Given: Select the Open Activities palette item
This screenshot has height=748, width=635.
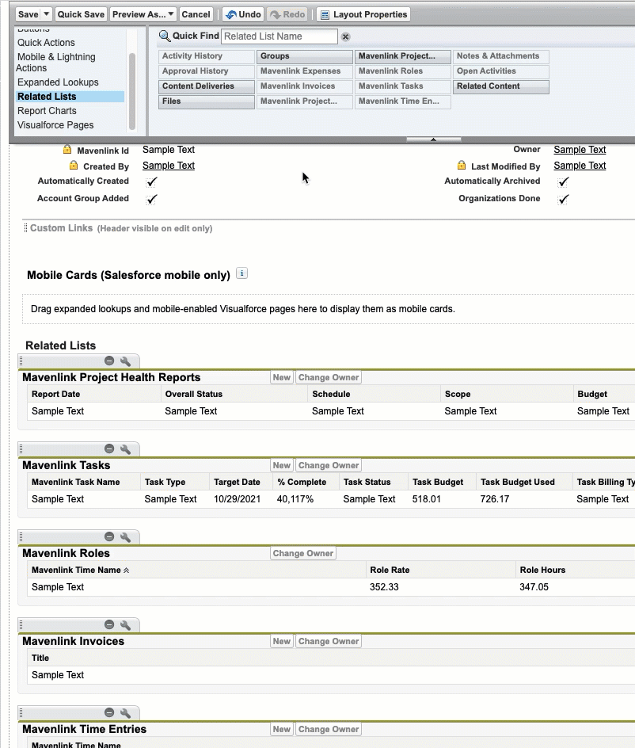Looking at the screenshot, I should tap(501, 71).
